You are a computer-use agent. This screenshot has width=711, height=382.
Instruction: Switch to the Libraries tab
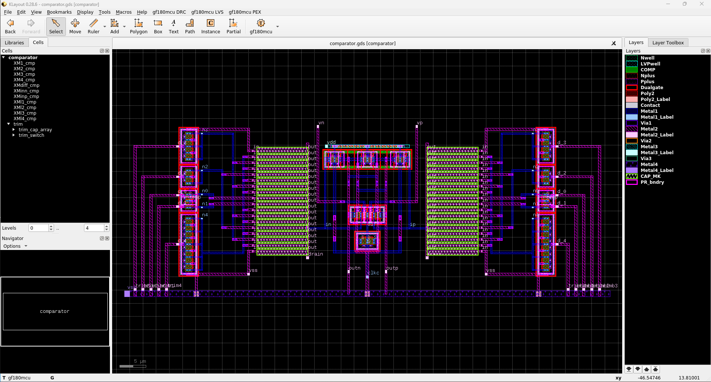point(14,43)
